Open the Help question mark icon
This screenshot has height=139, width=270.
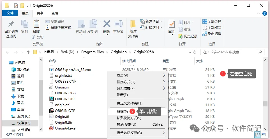264,13
